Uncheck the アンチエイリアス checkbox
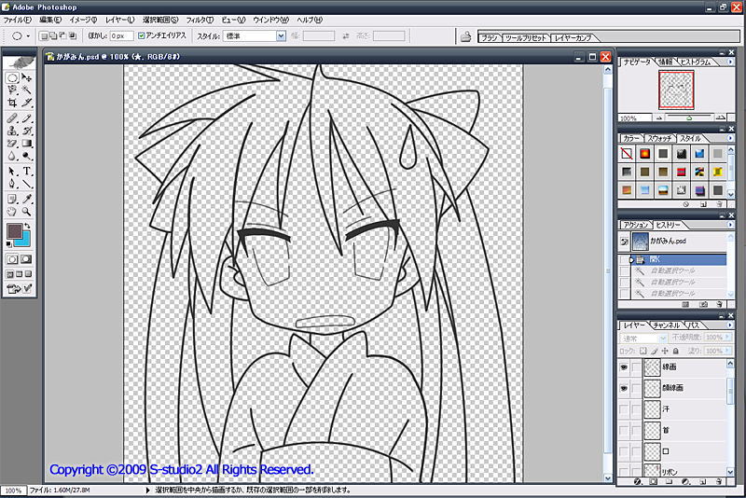Image resolution: width=746 pixels, height=498 pixels. 142,35
